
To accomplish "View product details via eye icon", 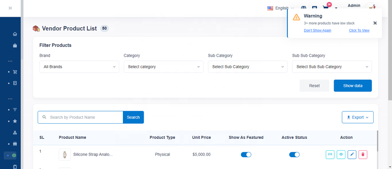I will tap(341, 154).
